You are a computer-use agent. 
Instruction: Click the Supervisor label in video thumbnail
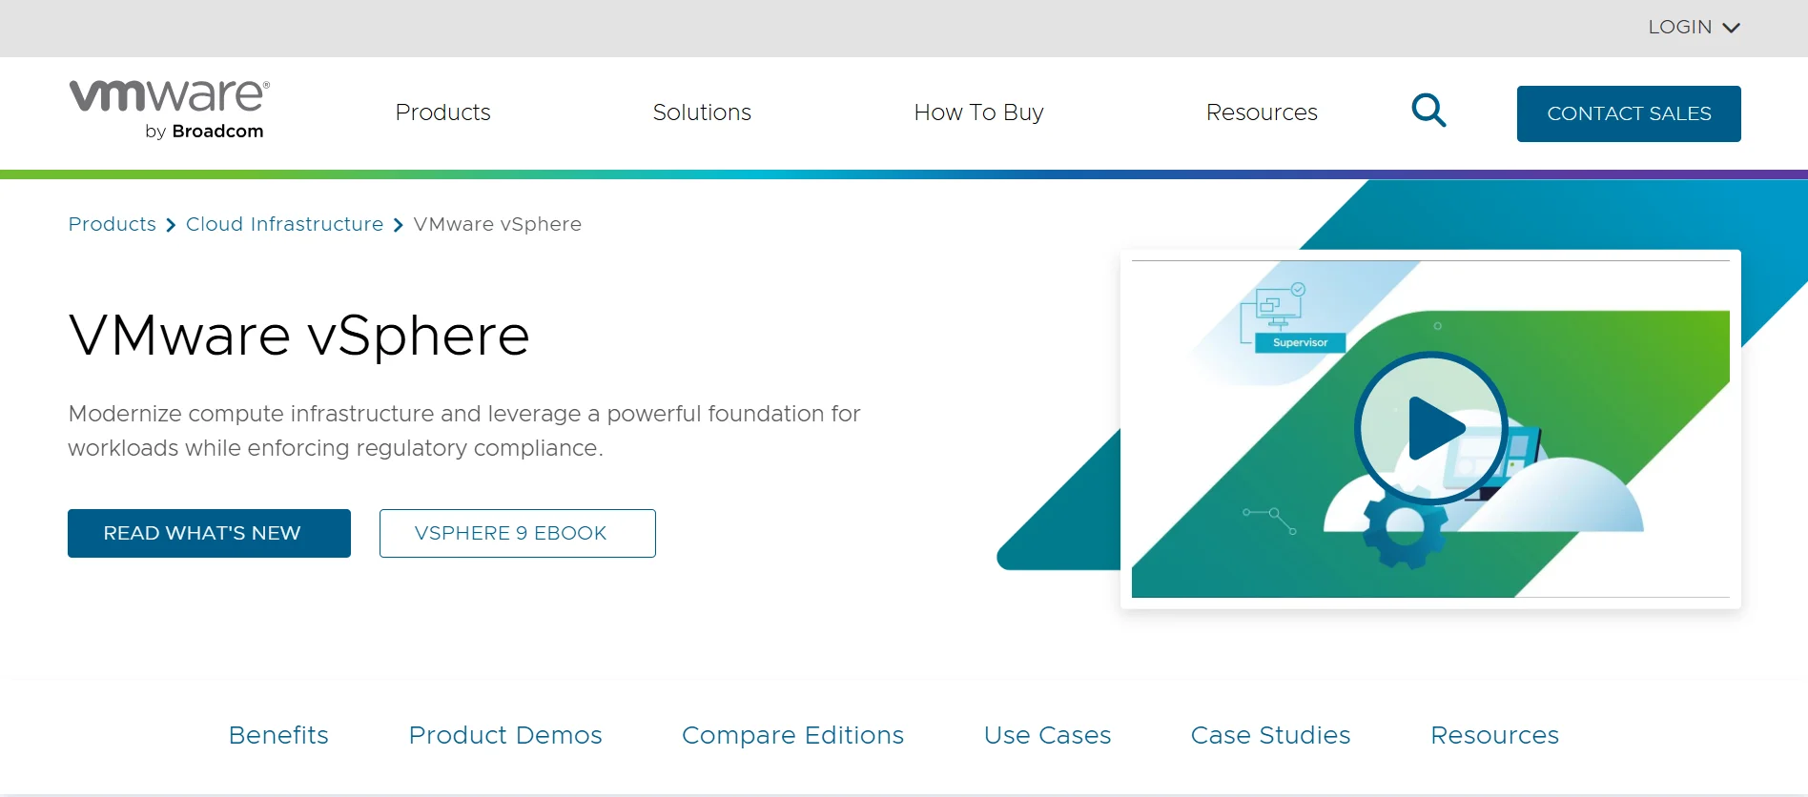(1300, 342)
